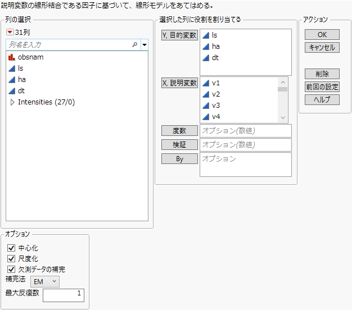Select obsnam in the column list
Viewport: 352px width, 310px height.
(x=31, y=57)
